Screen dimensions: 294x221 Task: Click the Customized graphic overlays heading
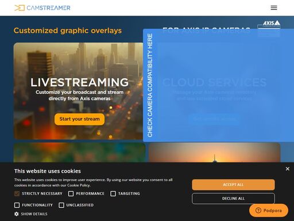click(68, 31)
